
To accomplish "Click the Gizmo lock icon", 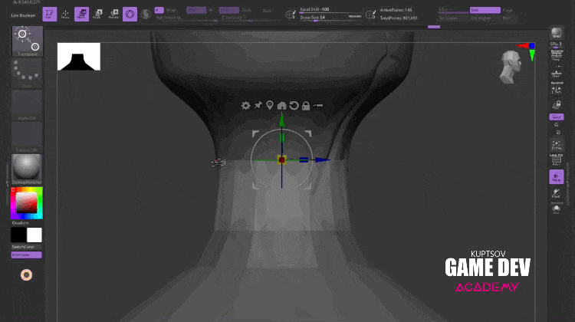I will tap(306, 106).
